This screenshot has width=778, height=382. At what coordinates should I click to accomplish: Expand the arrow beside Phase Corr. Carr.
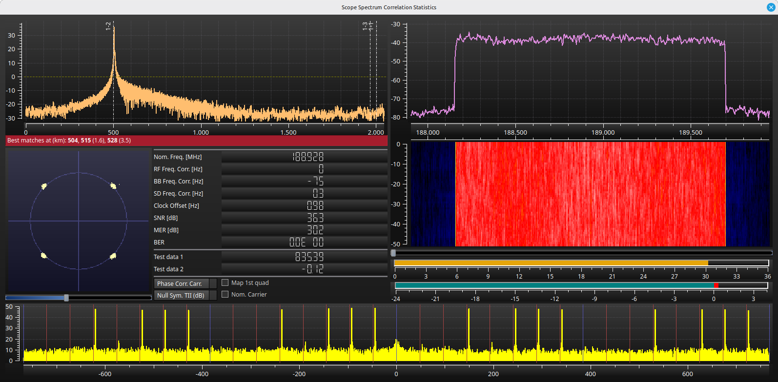213,283
